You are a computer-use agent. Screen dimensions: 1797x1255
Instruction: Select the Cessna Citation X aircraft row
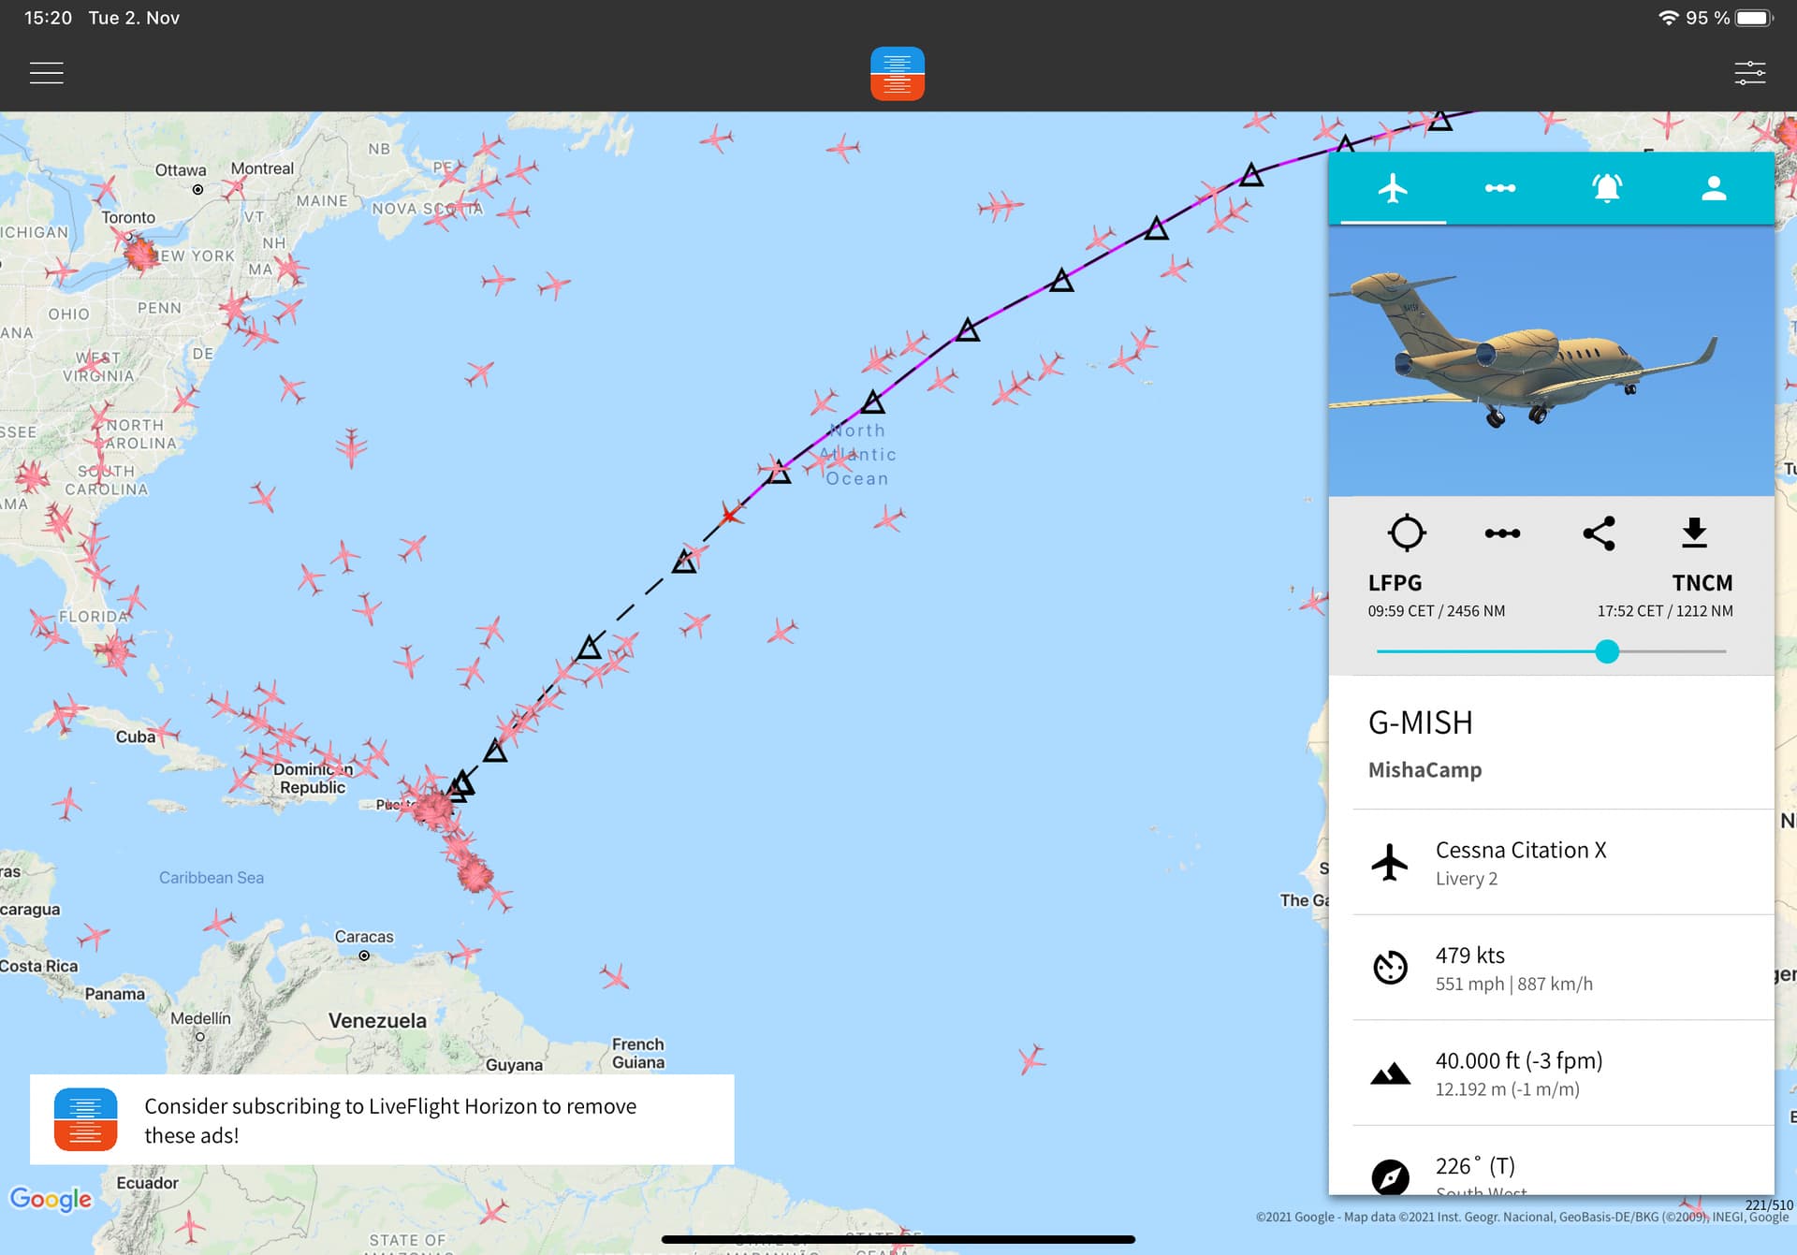(x=1563, y=862)
